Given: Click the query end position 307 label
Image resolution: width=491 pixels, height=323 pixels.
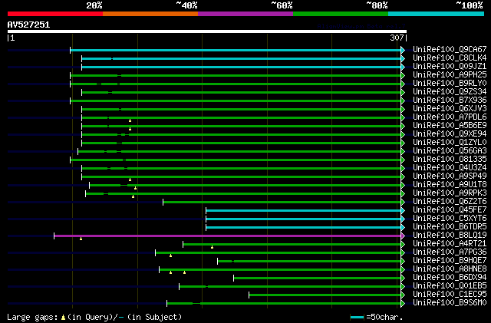Looking at the screenshot, I should click(397, 38).
